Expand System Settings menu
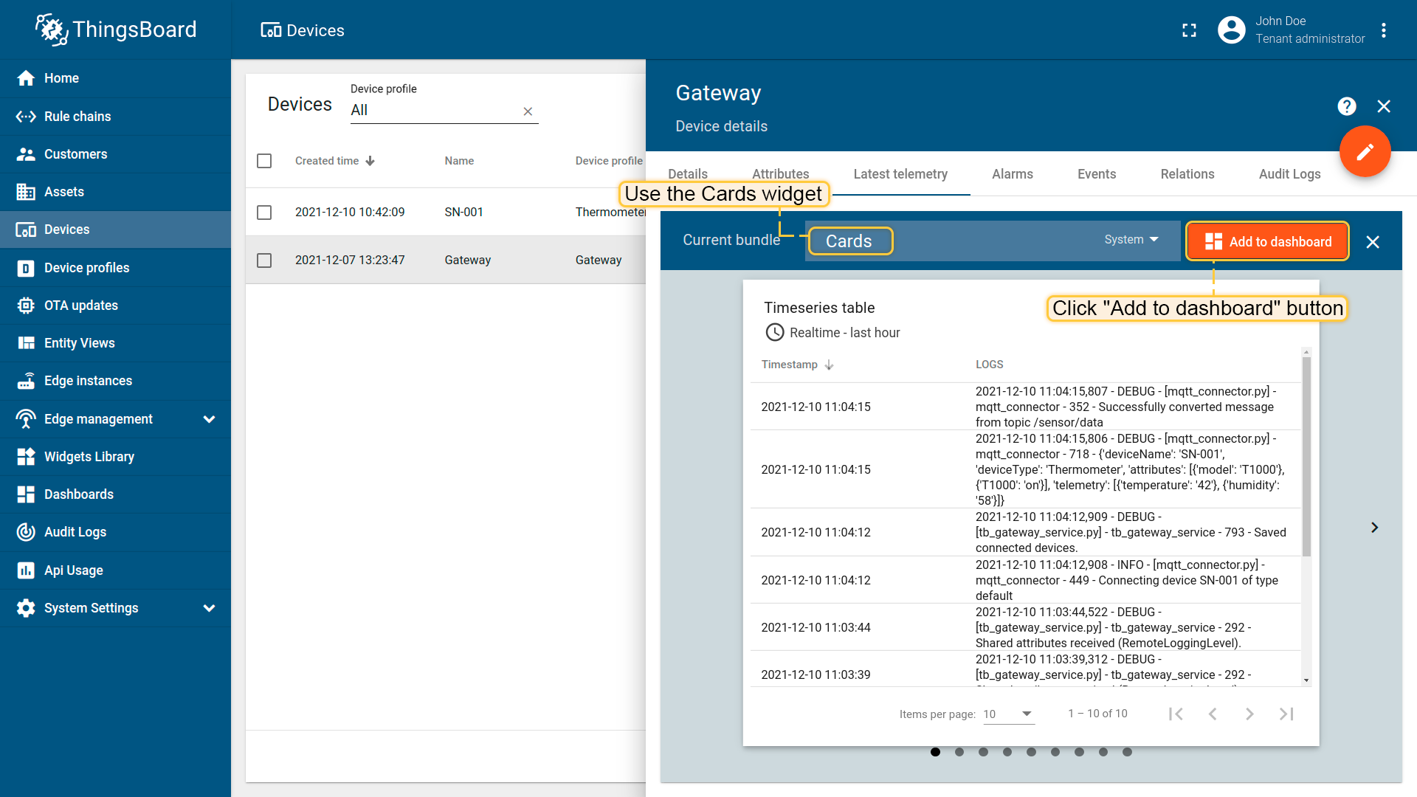Screen dimensions: 1417x797 [115, 608]
